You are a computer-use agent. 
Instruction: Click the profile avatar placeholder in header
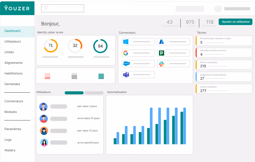218,9
